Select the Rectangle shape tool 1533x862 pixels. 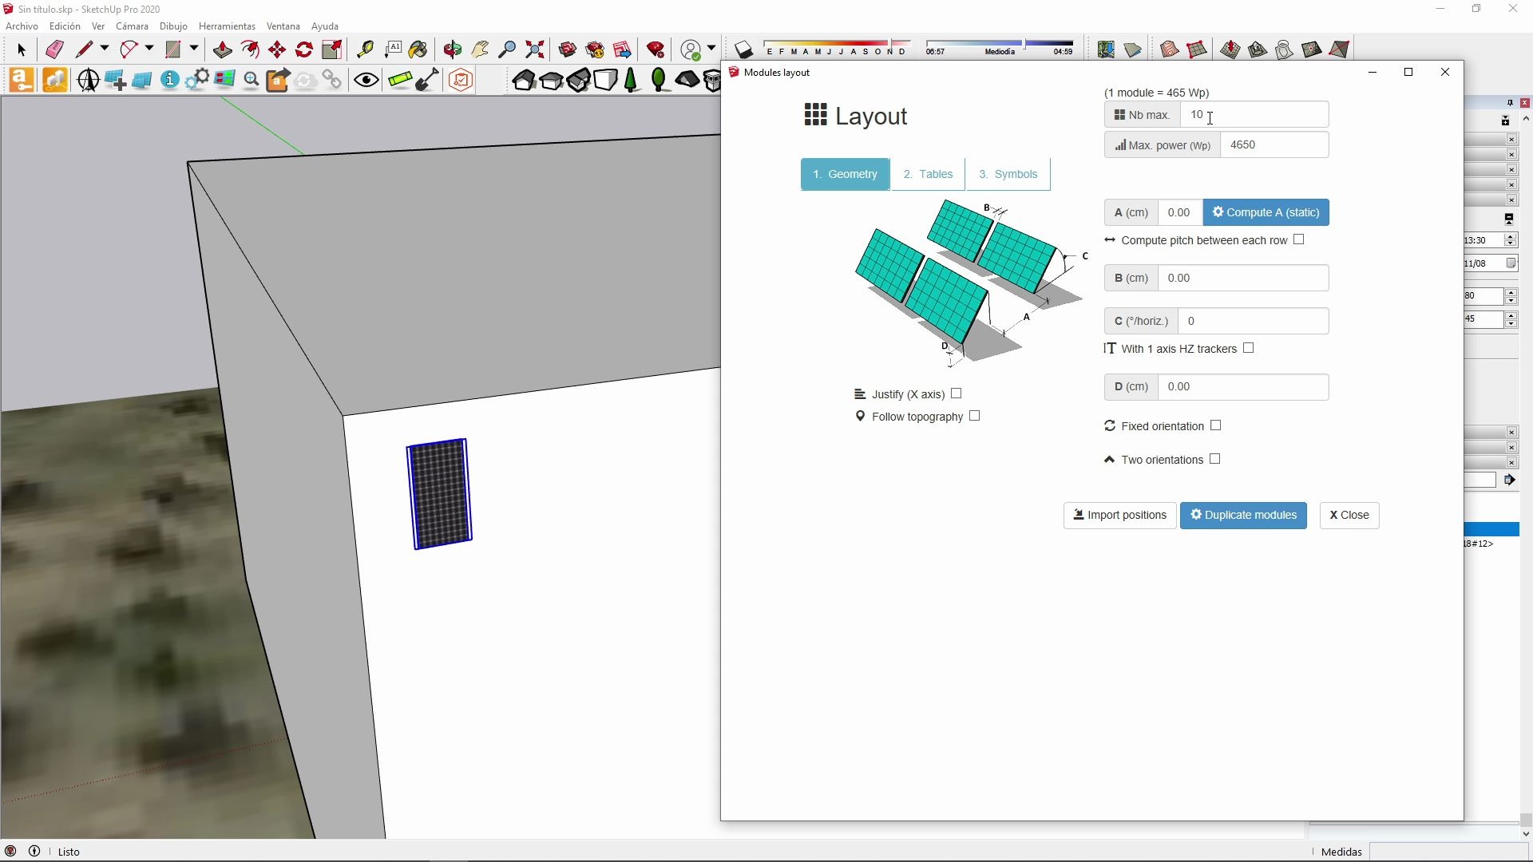point(172,49)
